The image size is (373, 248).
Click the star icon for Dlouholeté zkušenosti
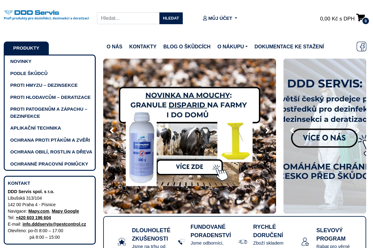coord(121,241)
